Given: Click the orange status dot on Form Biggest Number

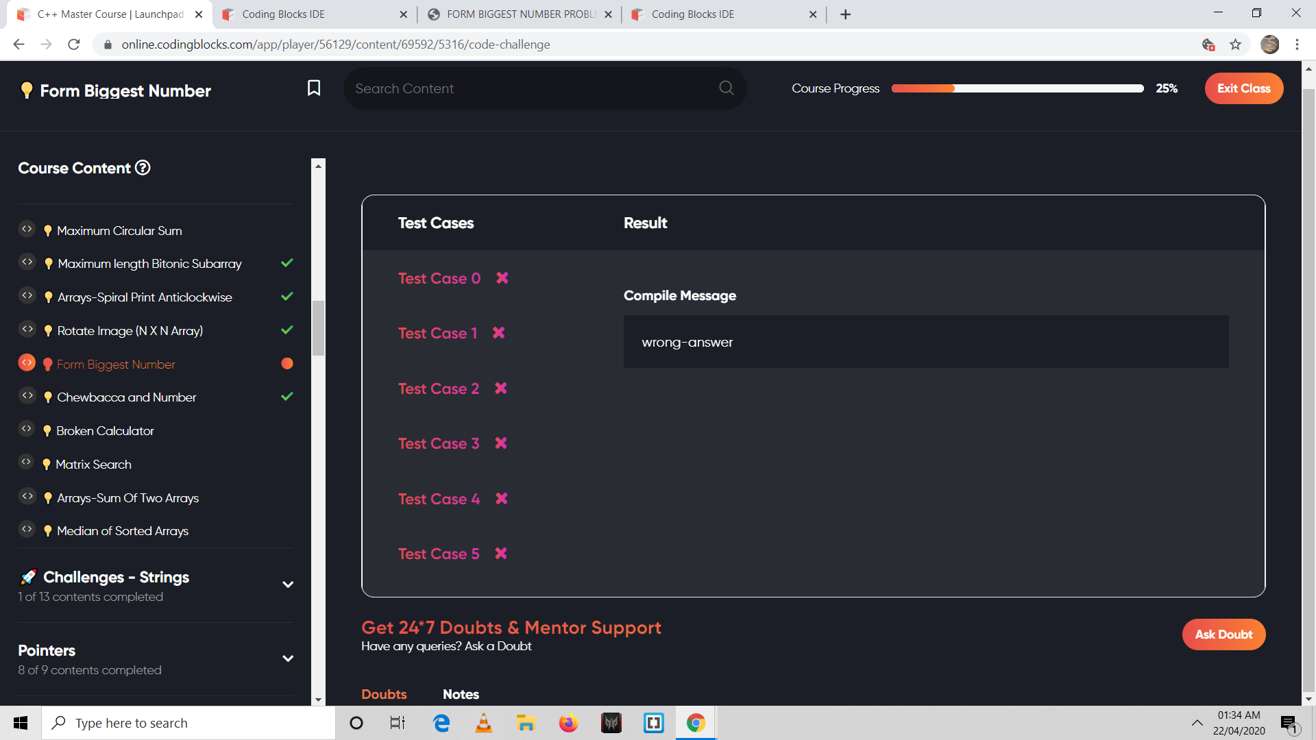Looking at the screenshot, I should tap(287, 364).
